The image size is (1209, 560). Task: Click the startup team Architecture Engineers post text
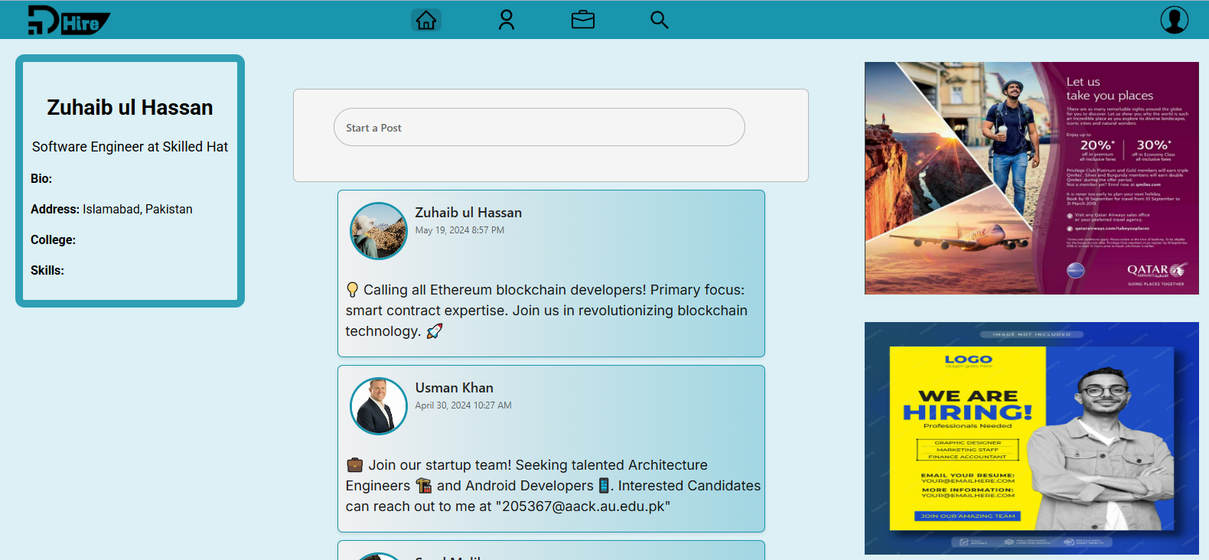[552, 486]
